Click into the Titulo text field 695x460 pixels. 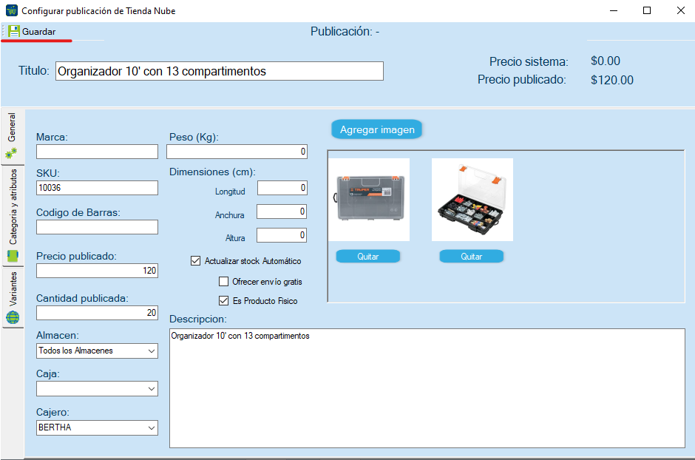[x=220, y=71]
